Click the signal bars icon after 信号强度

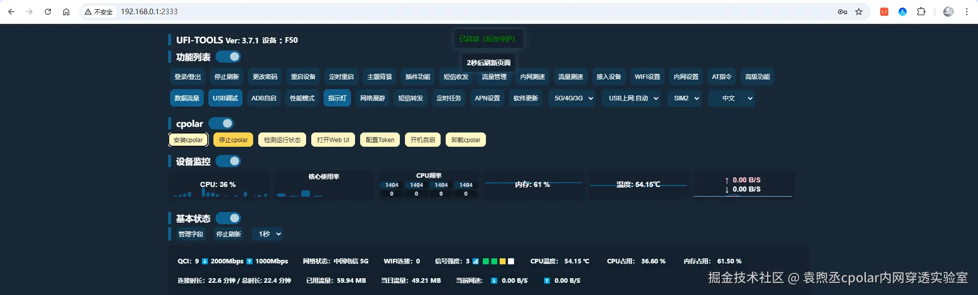[476, 261]
